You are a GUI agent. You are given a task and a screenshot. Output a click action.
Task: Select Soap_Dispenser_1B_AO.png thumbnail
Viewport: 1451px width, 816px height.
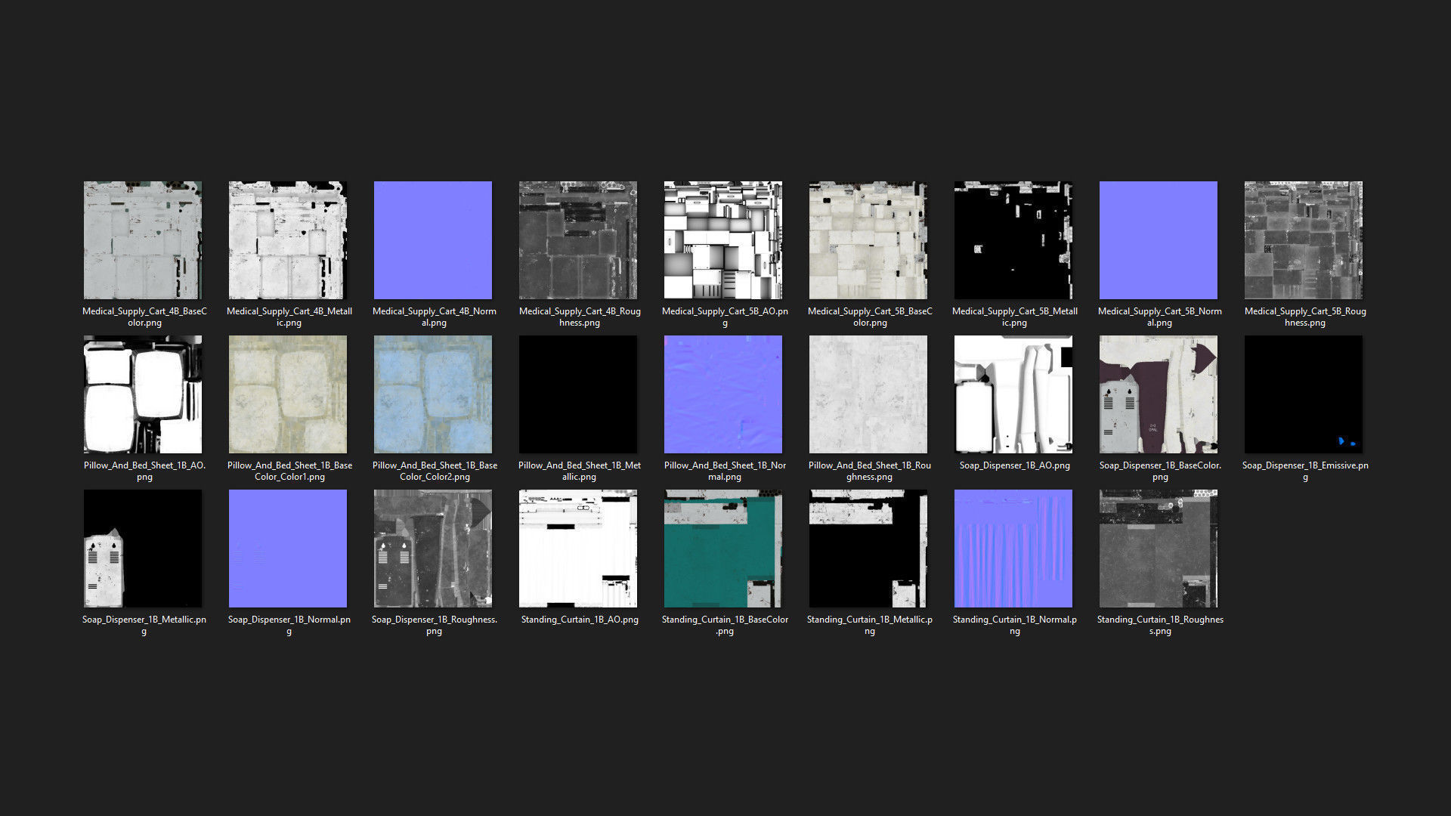click(x=1013, y=394)
